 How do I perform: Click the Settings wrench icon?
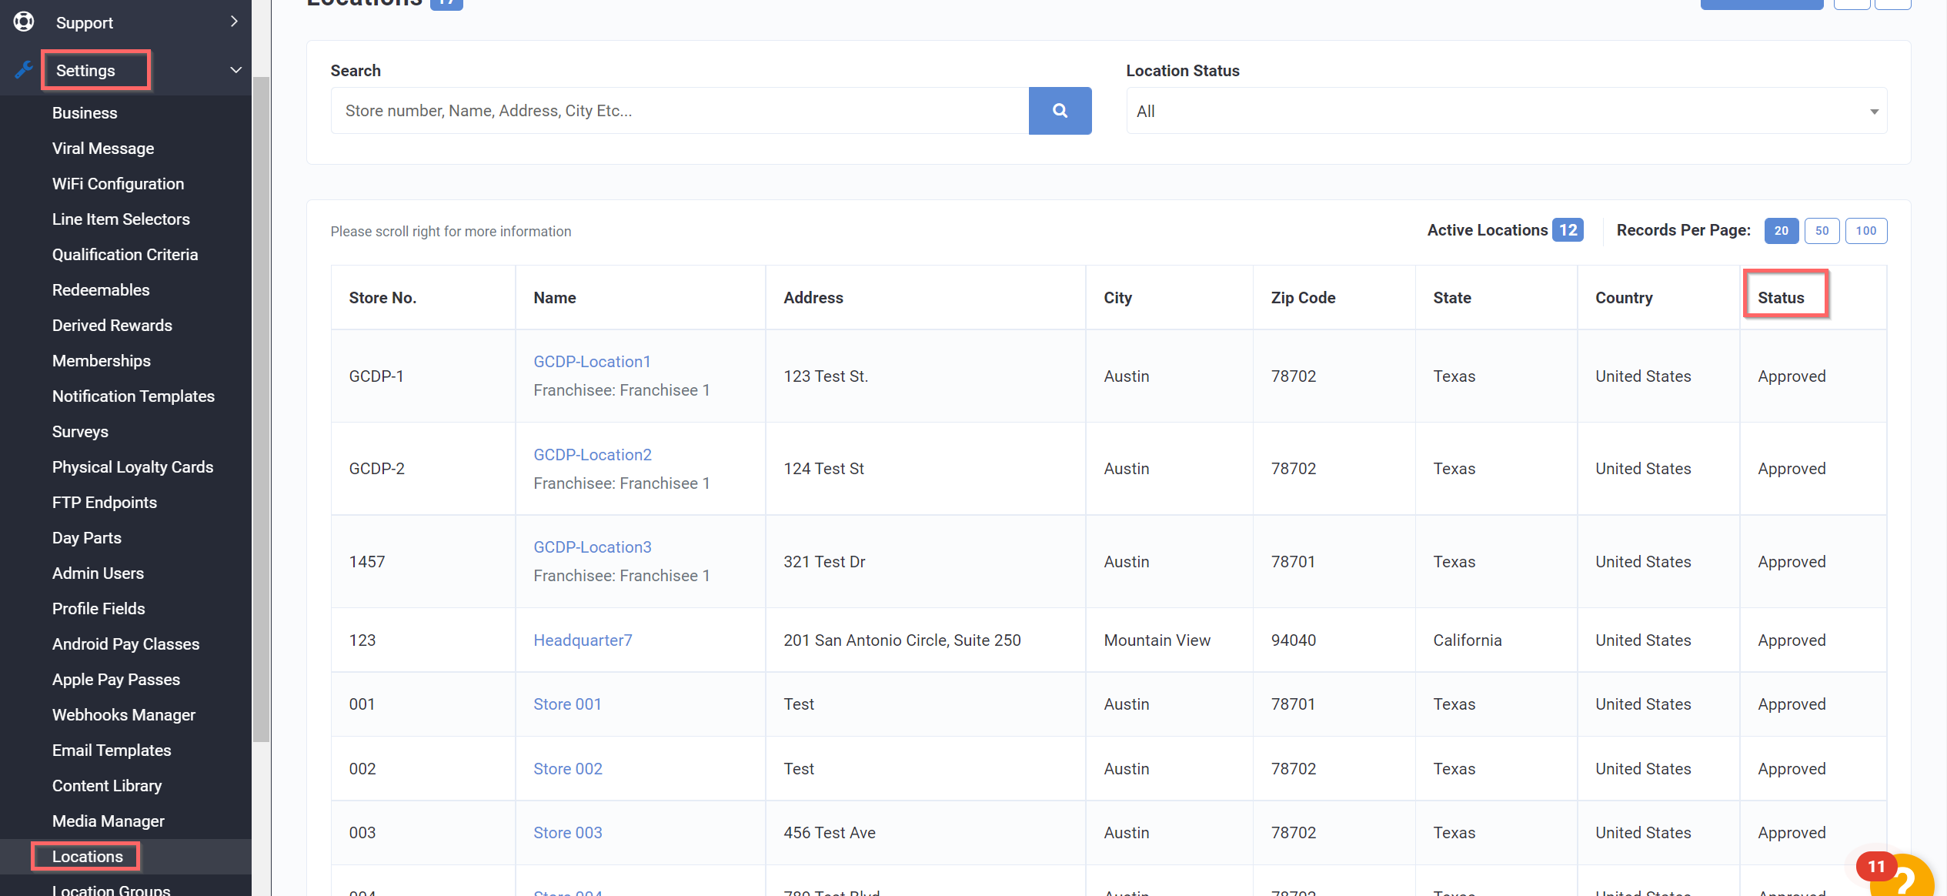click(24, 70)
